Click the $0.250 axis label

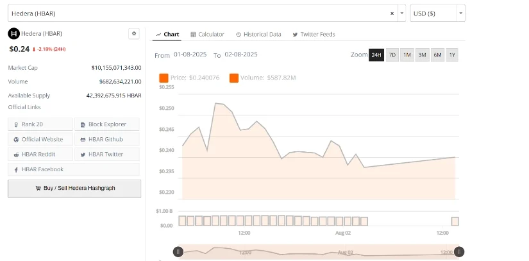pos(166,108)
